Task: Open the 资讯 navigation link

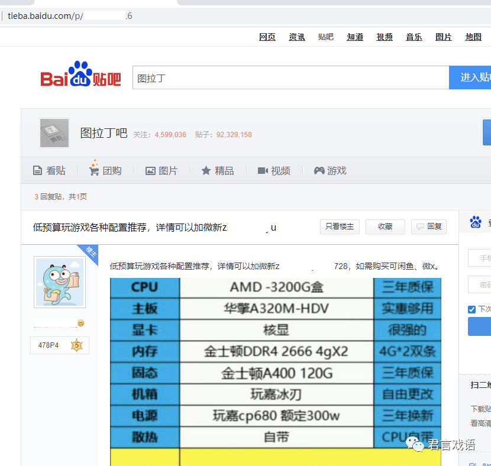Action: pos(296,37)
